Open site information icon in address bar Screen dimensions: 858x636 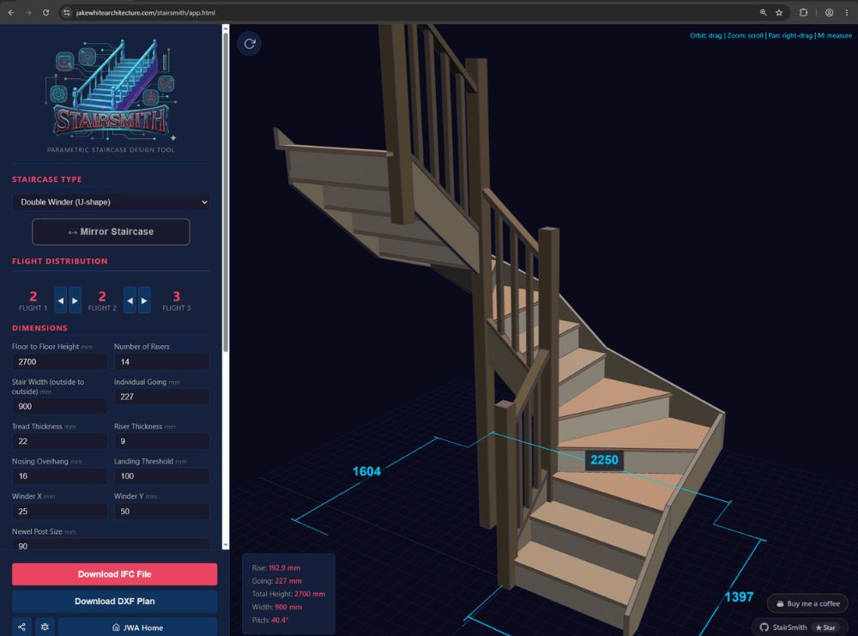[x=67, y=13]
